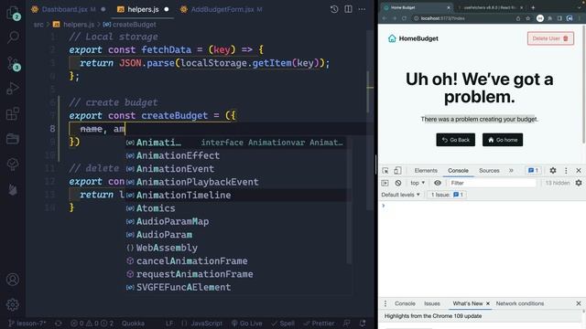Create a live expression with eye icon
Screen dimensions: 586x329
[438, 183]
